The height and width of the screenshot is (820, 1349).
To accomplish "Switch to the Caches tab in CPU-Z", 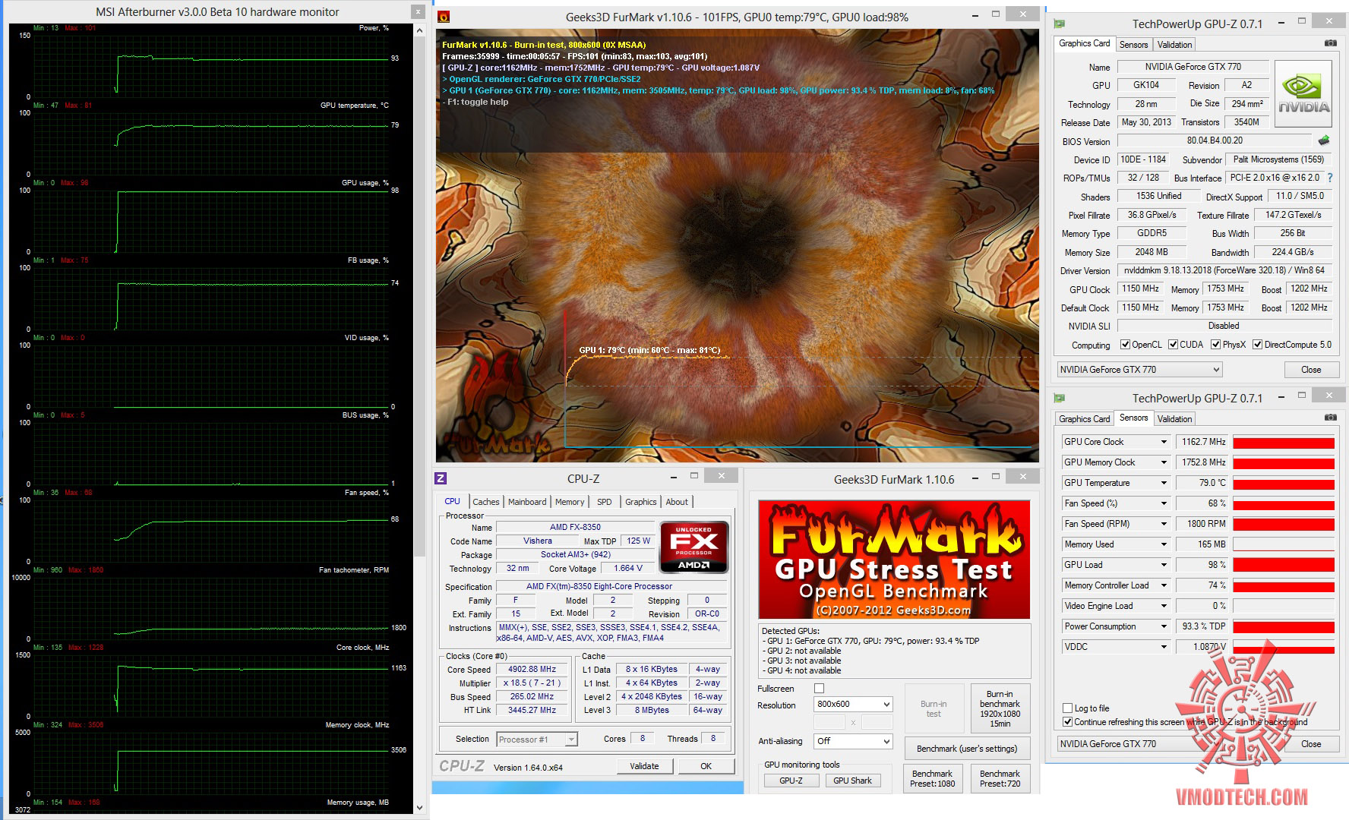I will pos(486,502).
